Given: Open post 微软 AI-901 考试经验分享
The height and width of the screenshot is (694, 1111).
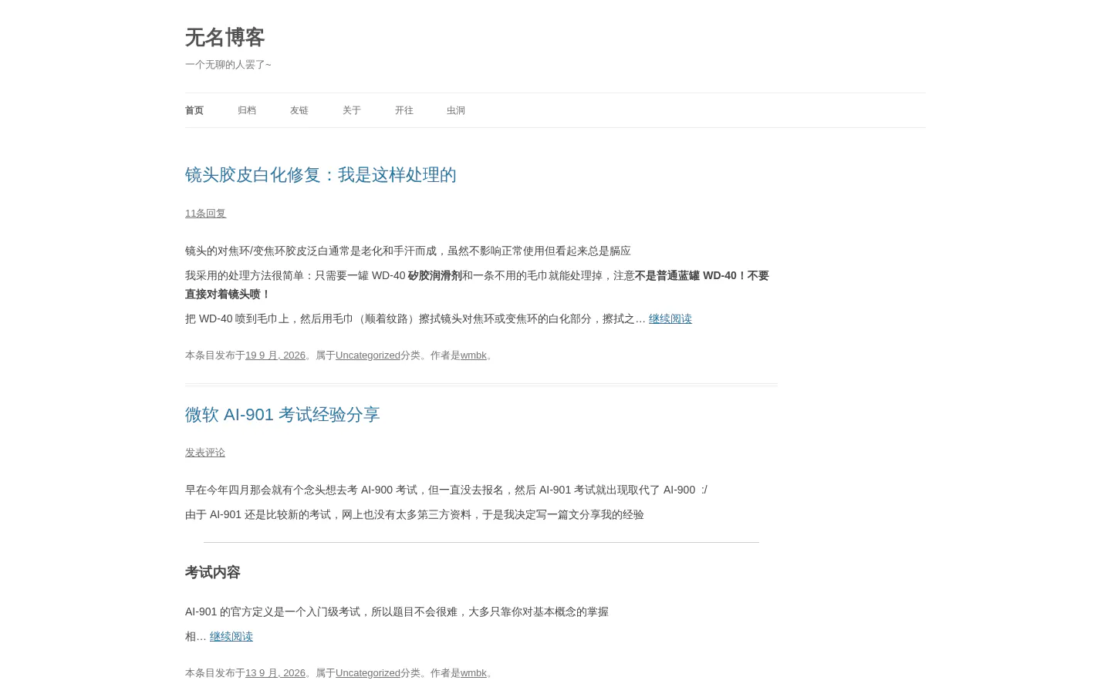Looking at the screenshot, I should pos(282,415).
